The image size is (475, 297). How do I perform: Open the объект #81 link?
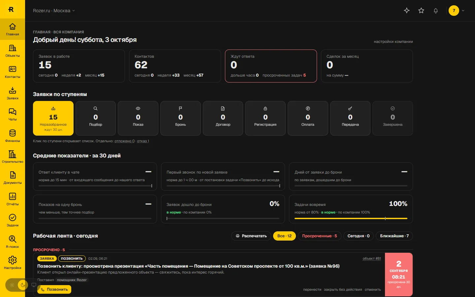(x=372, y=258)
